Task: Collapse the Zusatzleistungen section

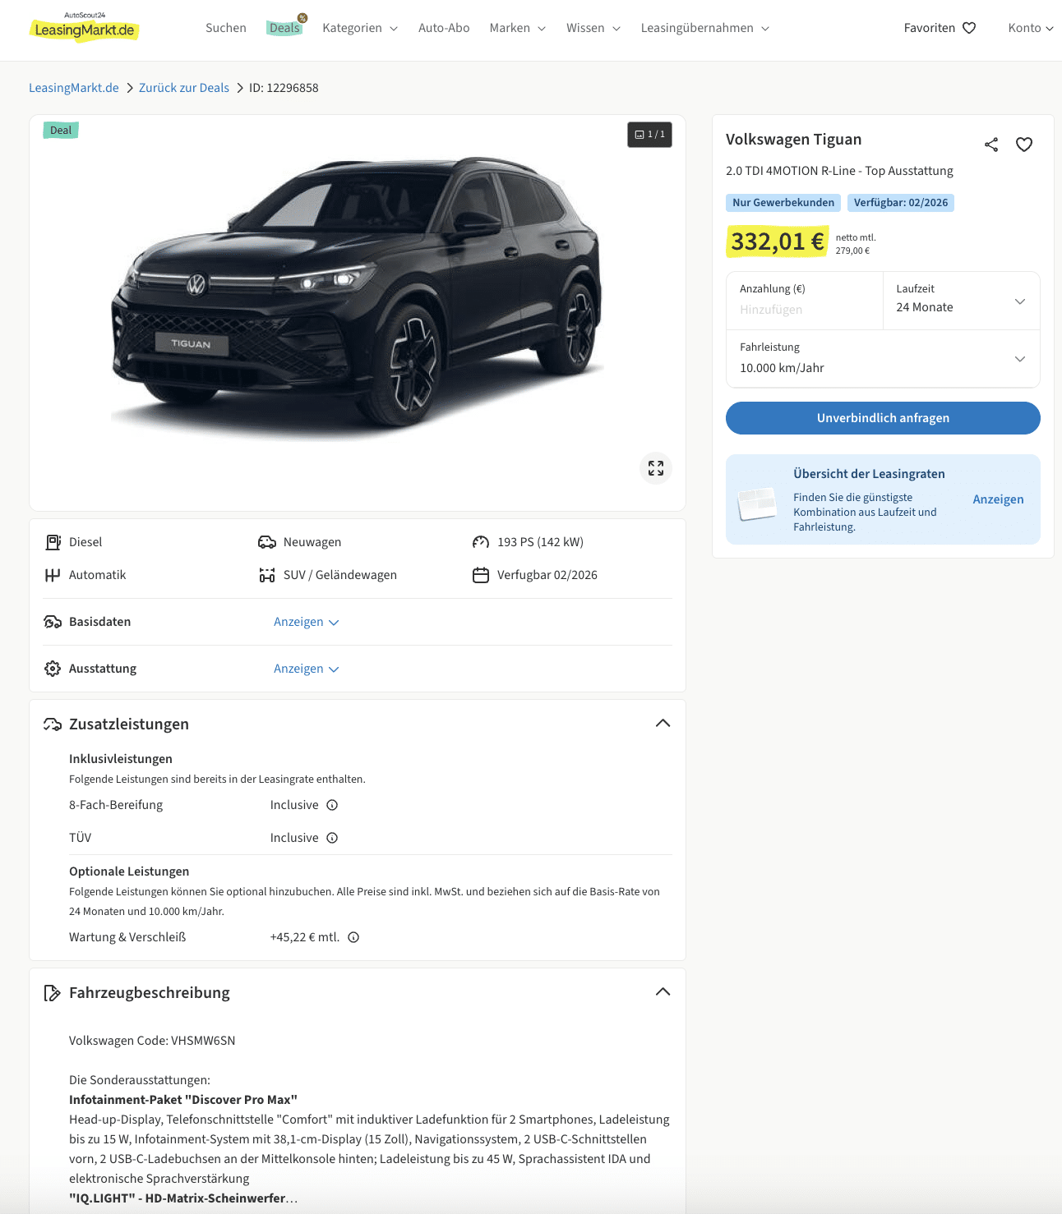Action: [663, 724]
